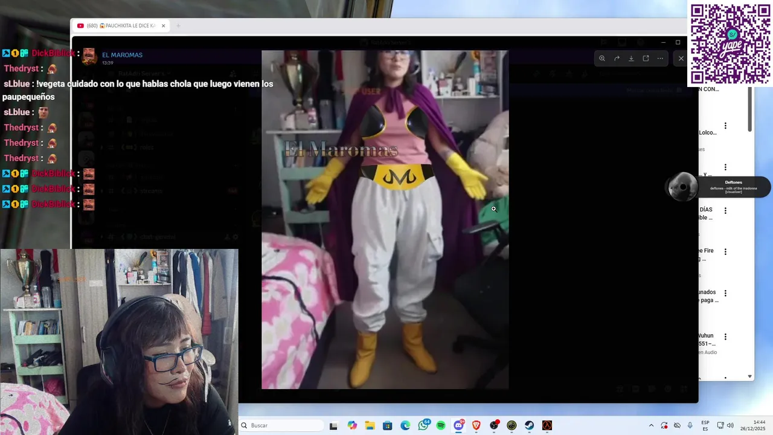Click the YouTube sidebar vertical scrollbar thumb

coord(750,109)
